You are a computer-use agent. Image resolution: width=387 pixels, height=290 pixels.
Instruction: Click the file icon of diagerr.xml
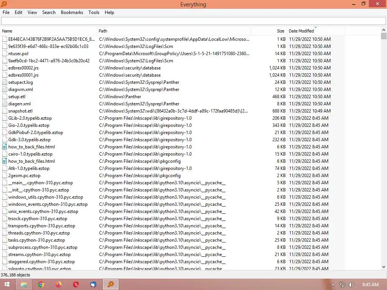pyautogui.click(x=5, y=103)
